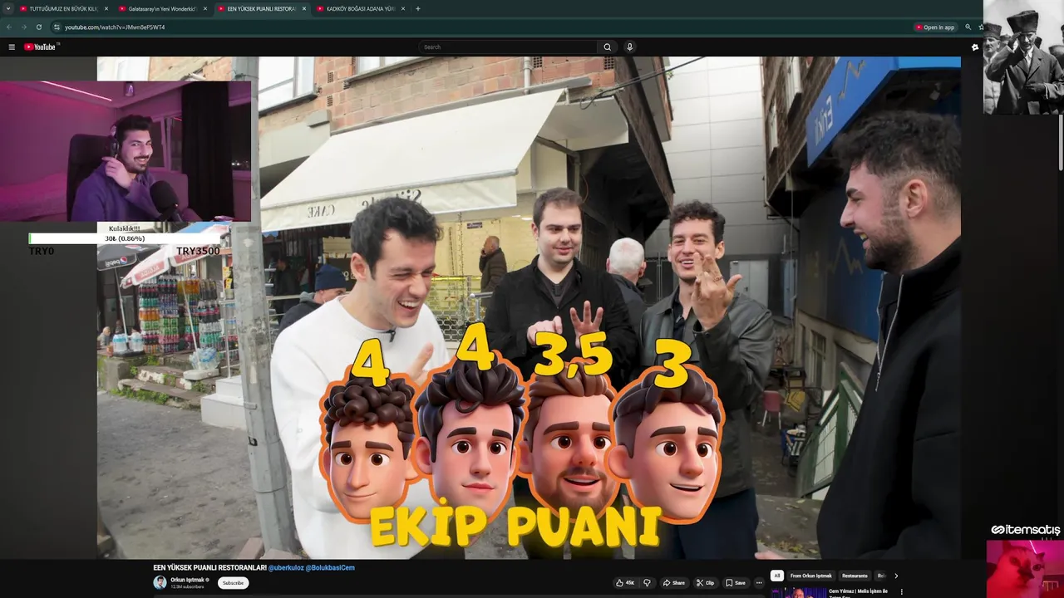Click the main video player frame

(529, 307)
